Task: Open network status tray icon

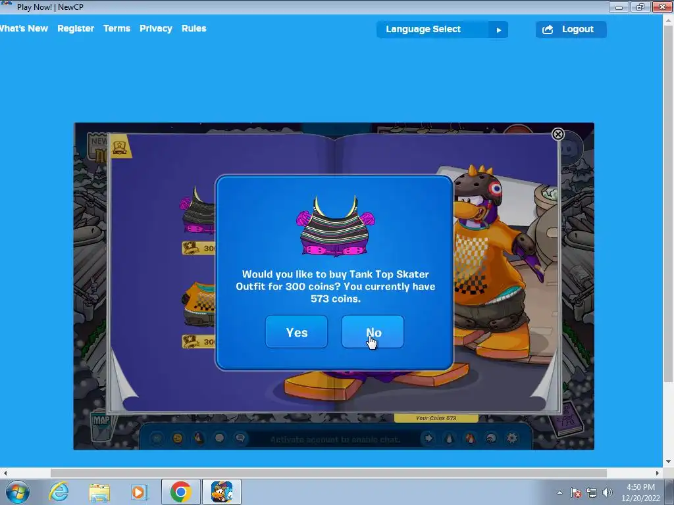Action: click(592, 493)
